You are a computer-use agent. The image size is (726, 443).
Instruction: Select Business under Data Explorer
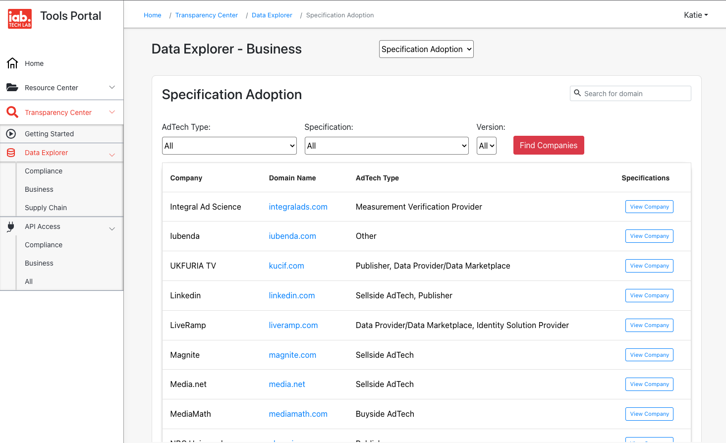39,189
